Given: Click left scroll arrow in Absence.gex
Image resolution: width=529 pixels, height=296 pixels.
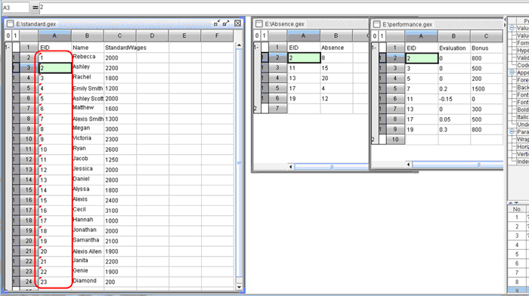Looking at the screenshot, I should click(x=291, y=167).
